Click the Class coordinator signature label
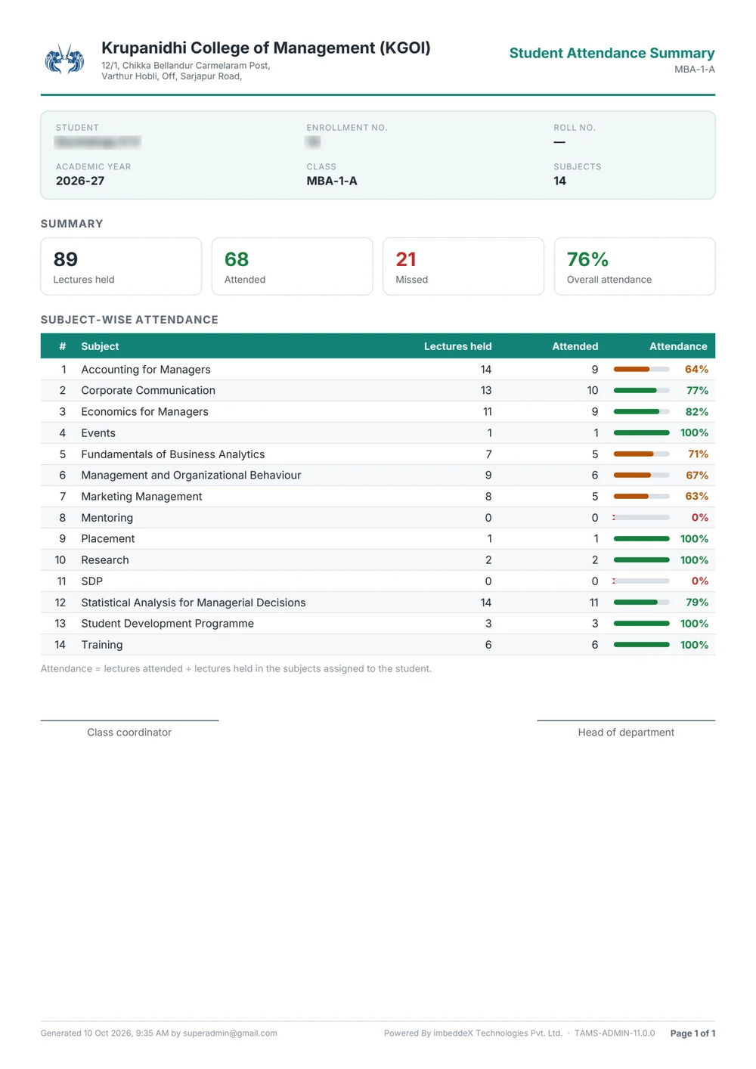The height and width of the screenshot is (1069, 756). coord(129,733)
